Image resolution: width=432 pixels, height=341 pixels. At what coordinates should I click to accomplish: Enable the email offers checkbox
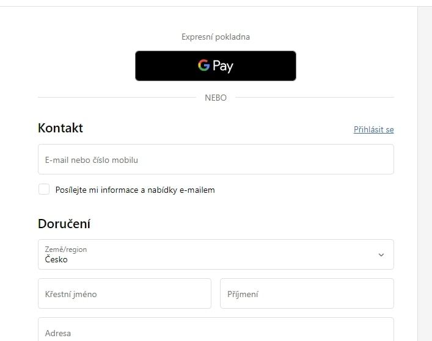click(x=44, y=190)
